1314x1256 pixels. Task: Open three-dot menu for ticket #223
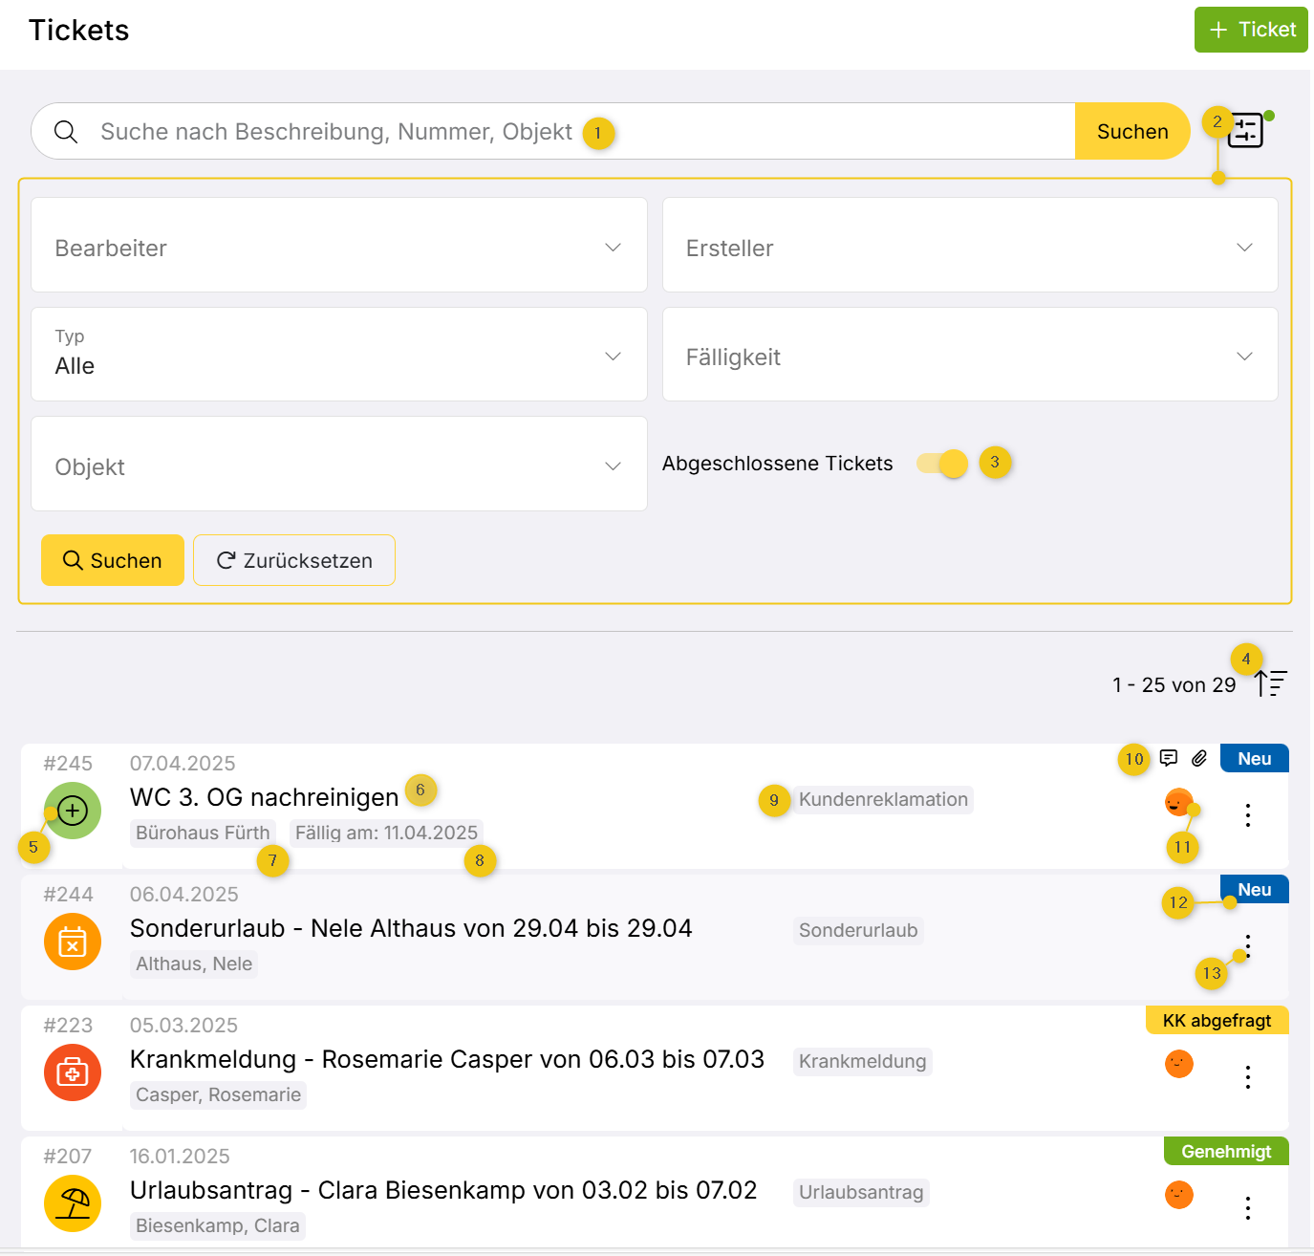pyautogui.click(x=1248, y=1077)
